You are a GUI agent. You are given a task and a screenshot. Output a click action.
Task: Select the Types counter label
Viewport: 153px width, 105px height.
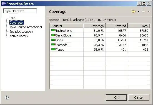[x=60, y=50]
